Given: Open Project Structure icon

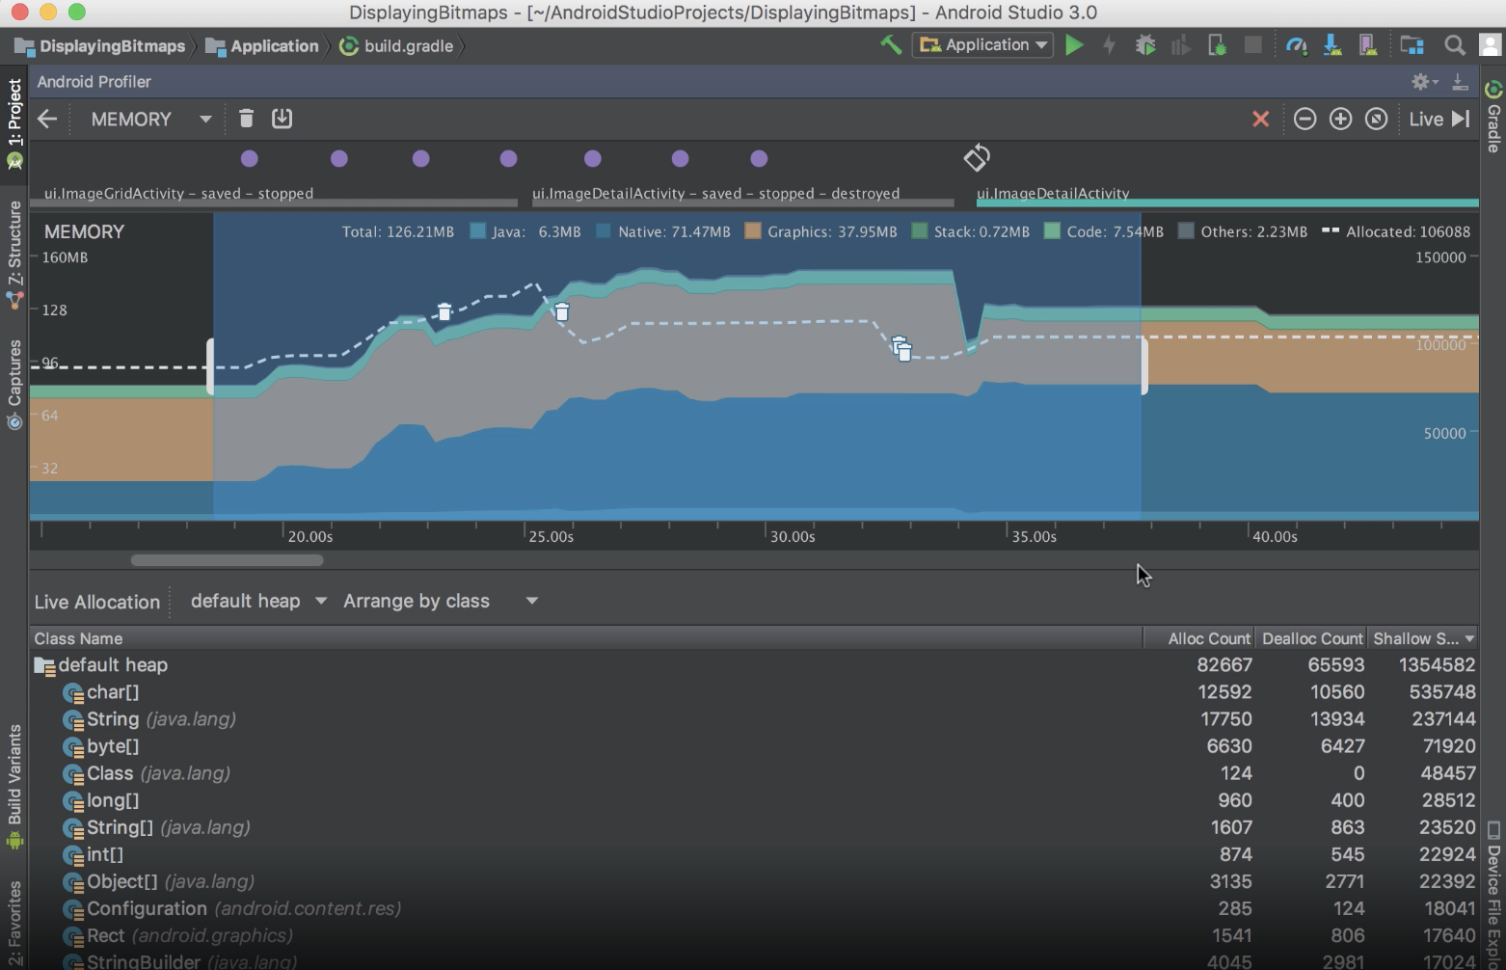Looking at the screenshot, I should [1412, 45].
